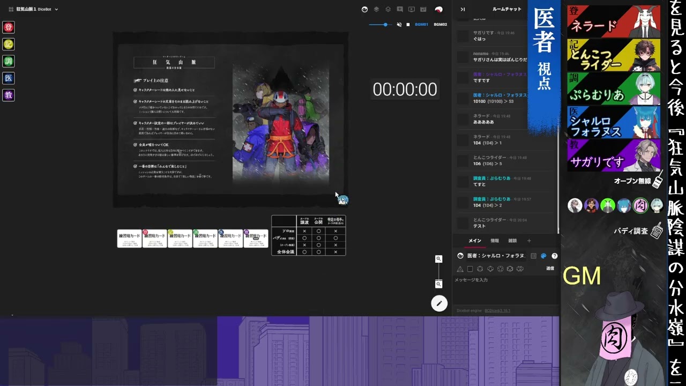Pick the 練習用カード with red 登 badge
The height and width of the screenshot is (386, 686).
154,239
